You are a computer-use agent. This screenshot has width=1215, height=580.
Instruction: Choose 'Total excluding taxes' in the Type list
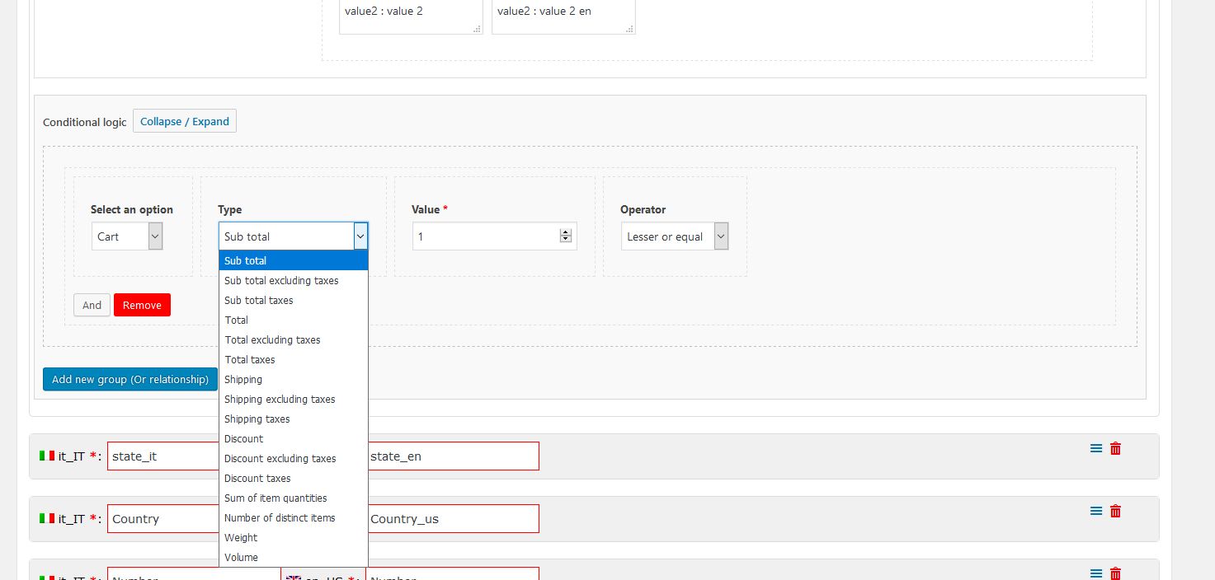click(x=272, y=340)
